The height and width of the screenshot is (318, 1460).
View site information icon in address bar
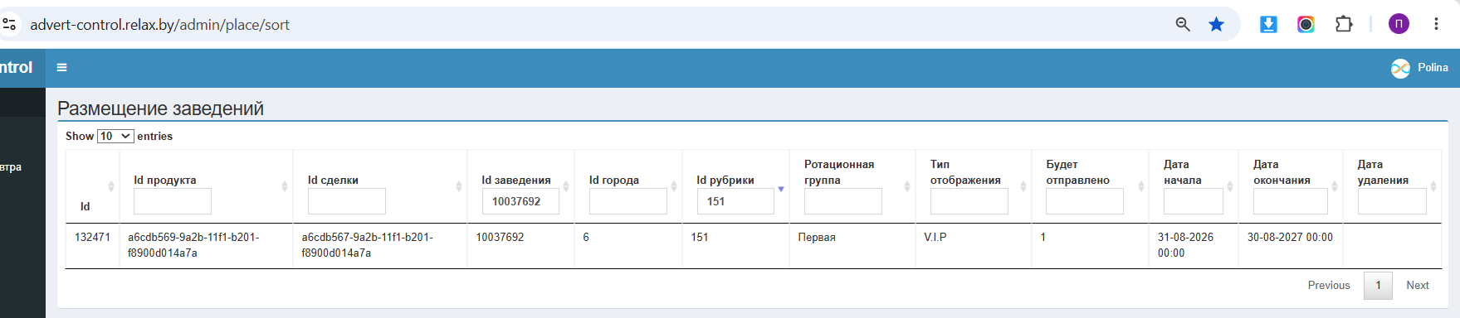click(10, 25)
